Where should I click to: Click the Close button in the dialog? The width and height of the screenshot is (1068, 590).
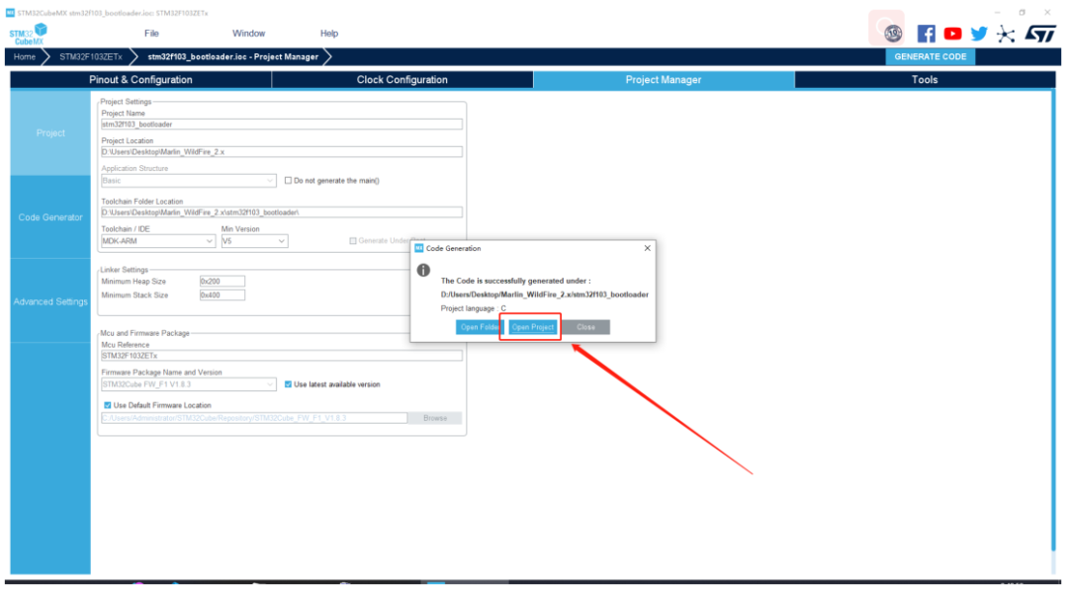(x=585, y=327)
